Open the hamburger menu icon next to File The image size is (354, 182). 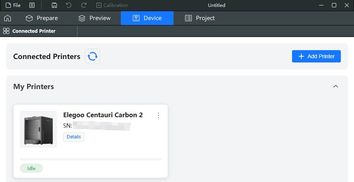click(32, 5)
